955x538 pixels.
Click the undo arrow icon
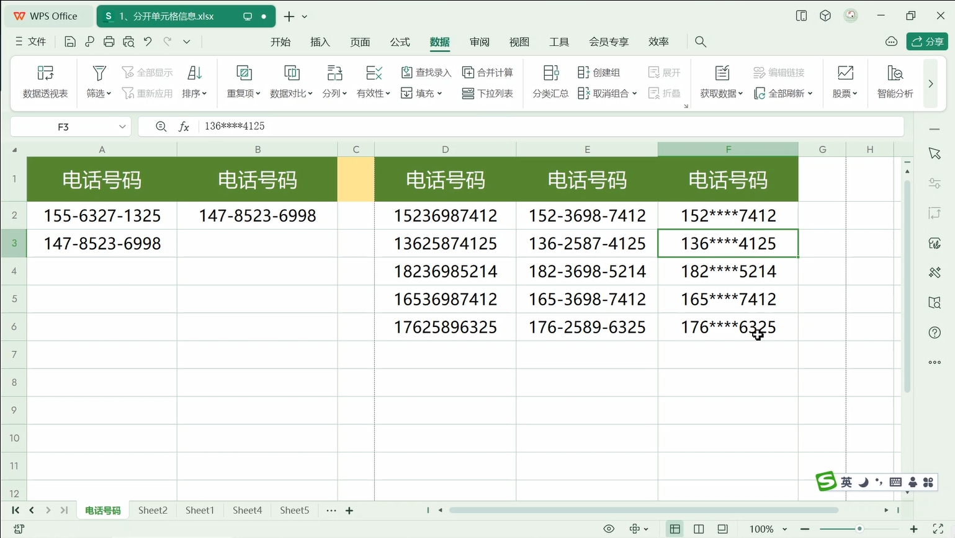(x=148, y=42)
